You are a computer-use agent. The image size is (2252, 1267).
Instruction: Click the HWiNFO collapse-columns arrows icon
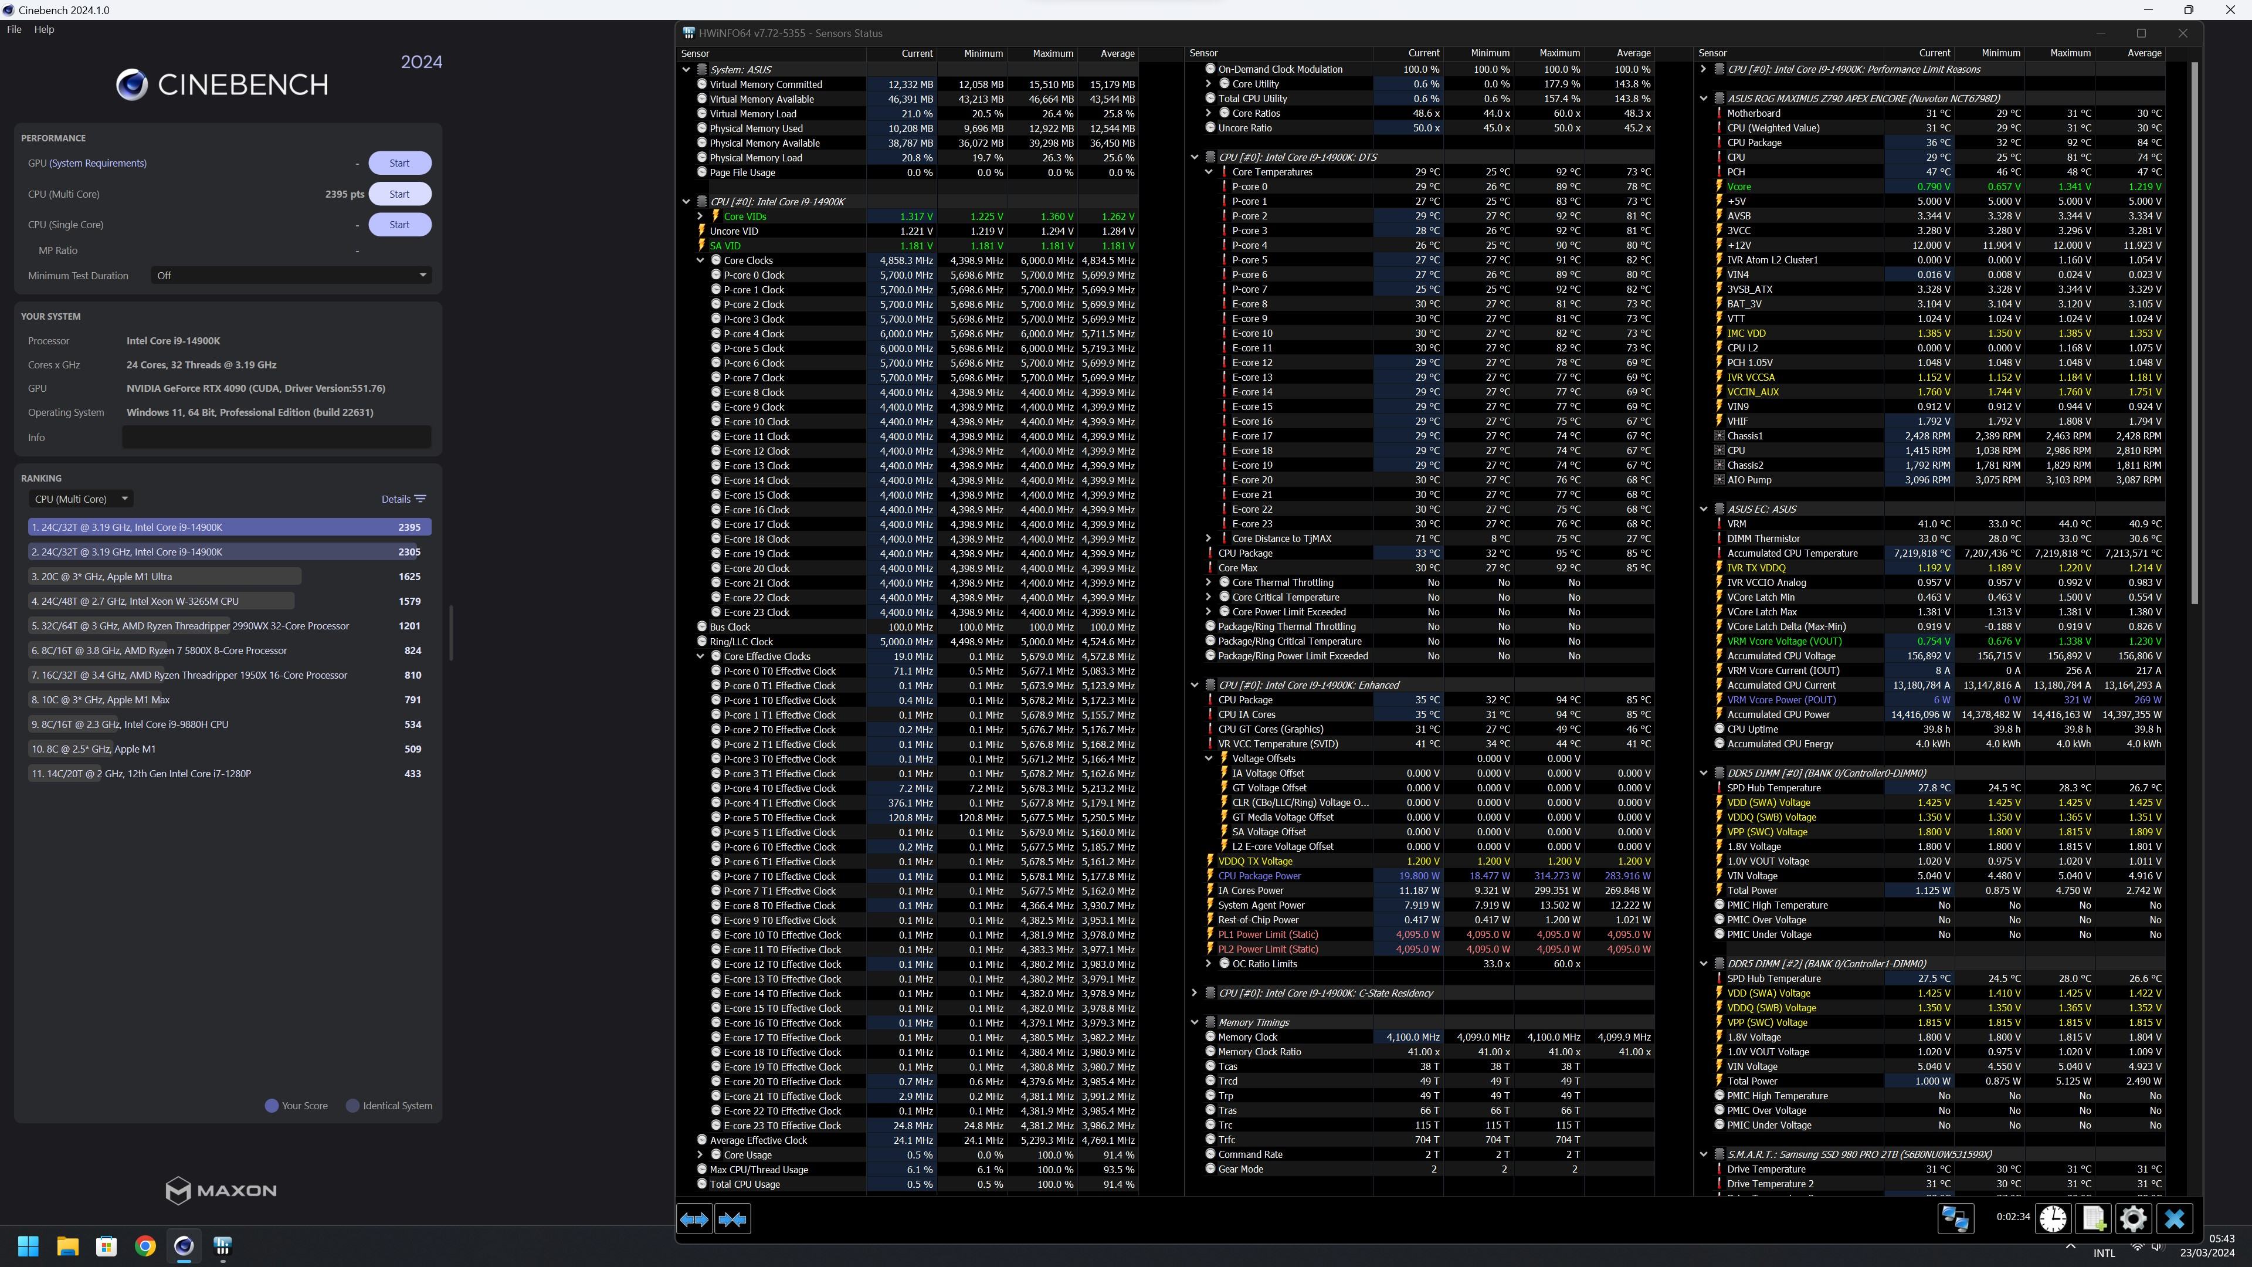coord(732,1219)
